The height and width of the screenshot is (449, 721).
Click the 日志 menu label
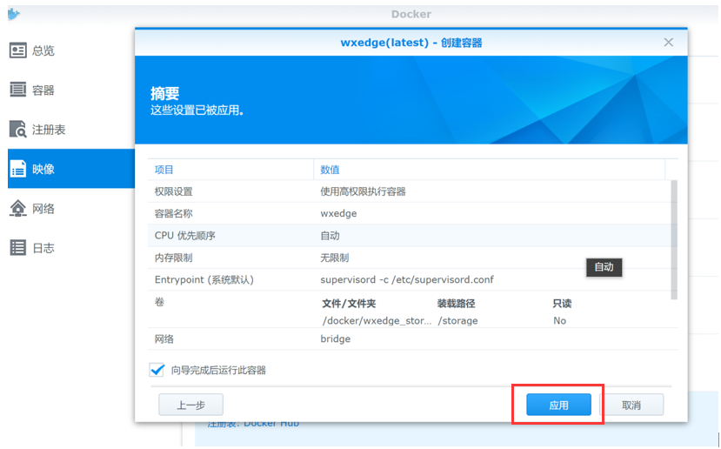click(x=43, y=248)
